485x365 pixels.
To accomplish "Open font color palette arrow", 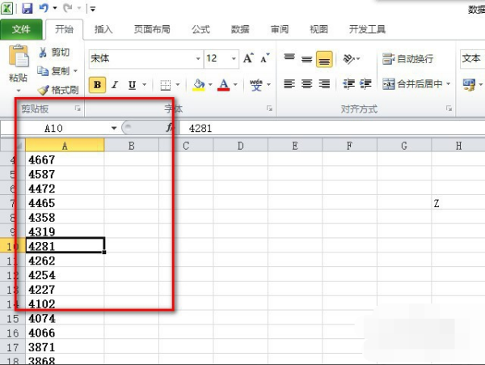I will click(x=235, y=84).
